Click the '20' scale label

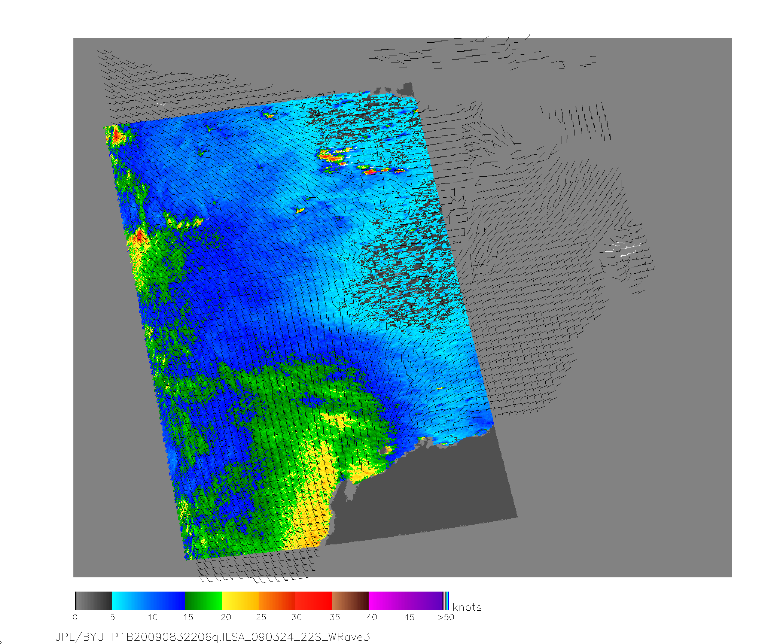(x=226, y=617)
